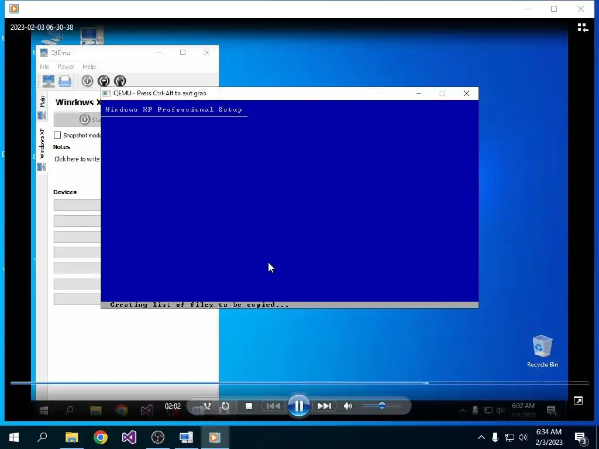Switch to Library view icon

coord(583,27)
